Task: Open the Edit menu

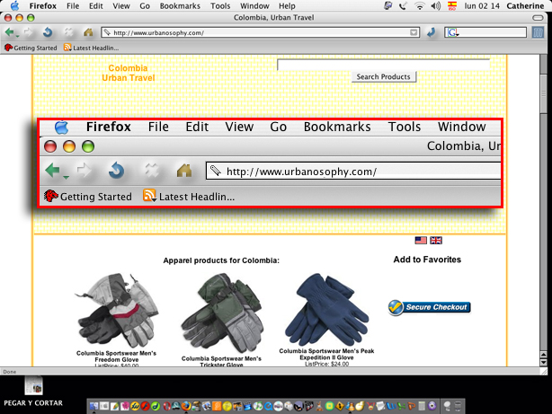Action: [x=96, y=5]
